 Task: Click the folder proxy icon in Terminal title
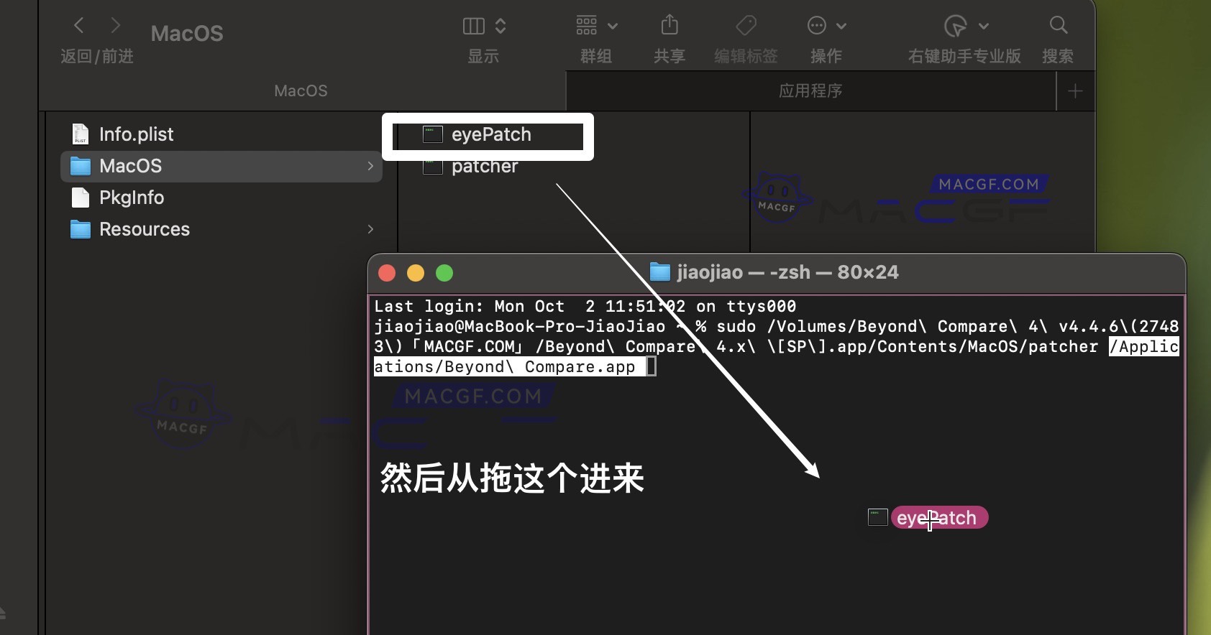tap(659, 272)
